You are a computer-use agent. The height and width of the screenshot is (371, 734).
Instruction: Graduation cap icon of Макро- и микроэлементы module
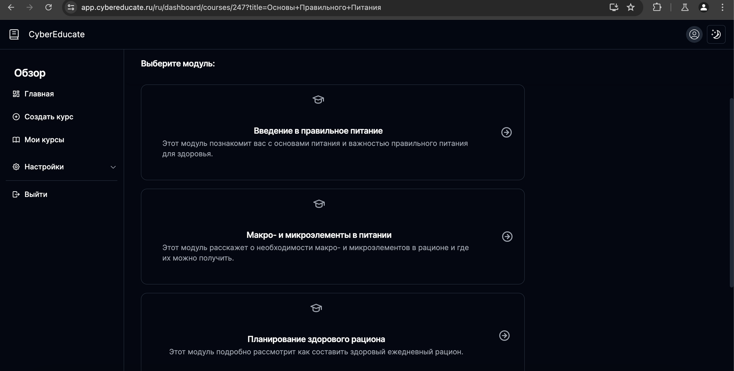point(319,204)
